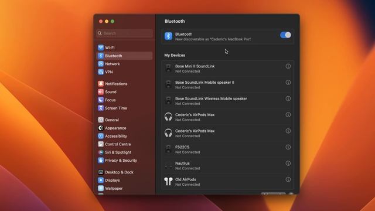Click the Bose Mini II SoundLink speaker icon
This screenshot has width=375, height=211.
168,69
